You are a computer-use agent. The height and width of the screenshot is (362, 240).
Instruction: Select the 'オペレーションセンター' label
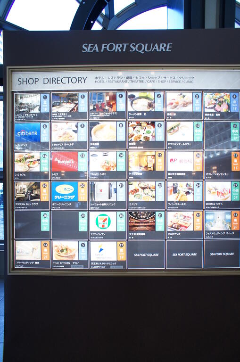click(217, 174)
